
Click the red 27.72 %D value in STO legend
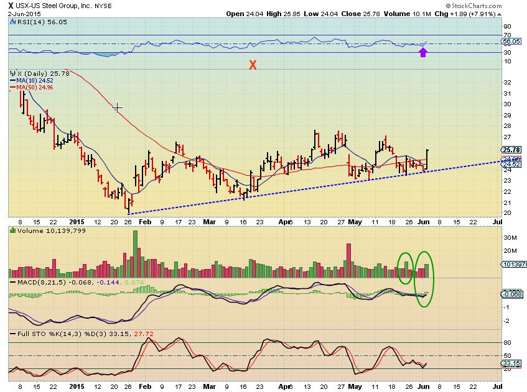[144, 334]
